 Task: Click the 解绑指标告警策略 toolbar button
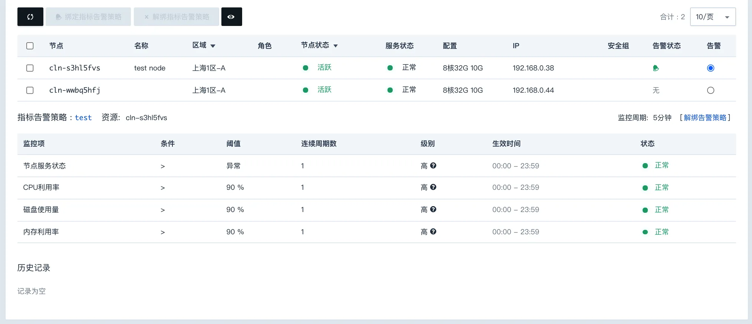[177, 17]
